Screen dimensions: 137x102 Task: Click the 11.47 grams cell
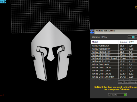pos(123,49)
